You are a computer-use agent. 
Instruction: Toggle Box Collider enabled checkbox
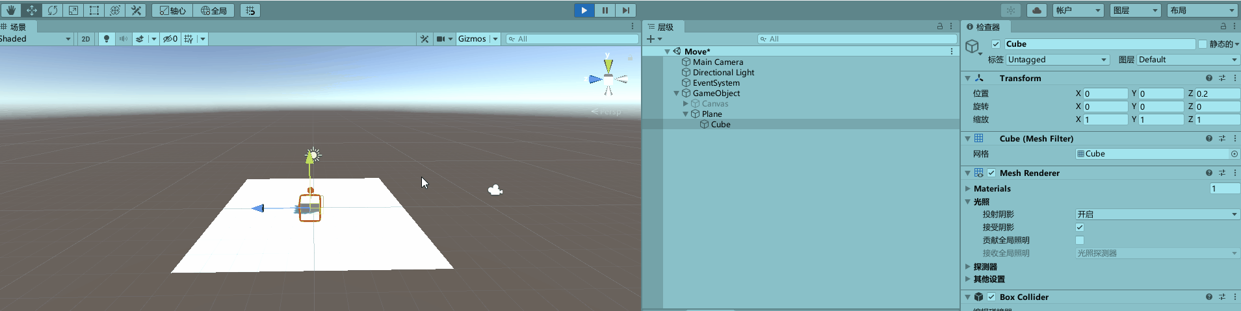(991, 297)
